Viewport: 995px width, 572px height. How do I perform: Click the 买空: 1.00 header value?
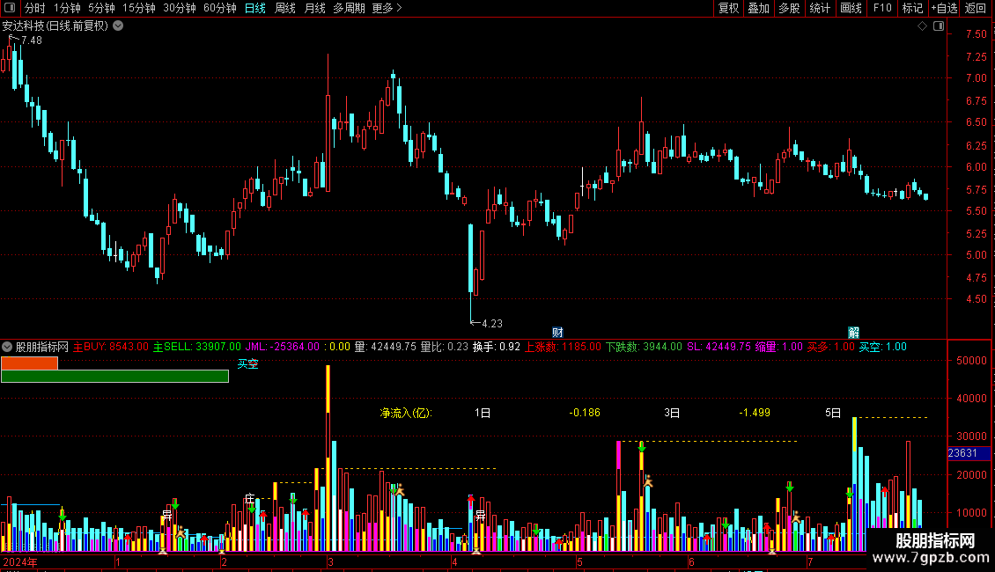coord(882,347)
